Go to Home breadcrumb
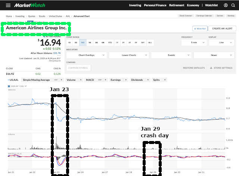This screenshot has height=176, width=239. point(9,16)
